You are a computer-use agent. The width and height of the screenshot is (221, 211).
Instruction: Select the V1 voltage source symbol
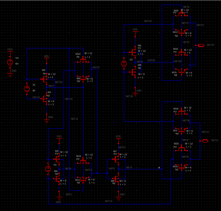click(27, 89)
